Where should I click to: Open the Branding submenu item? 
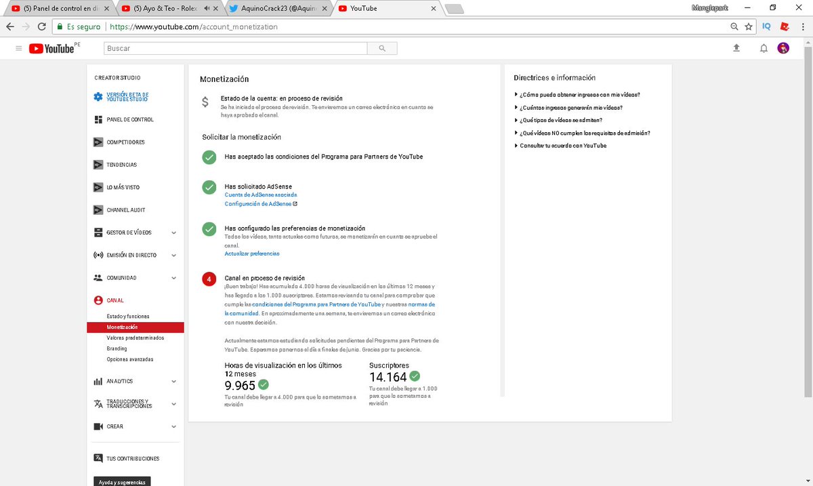(x=117, y=348)
